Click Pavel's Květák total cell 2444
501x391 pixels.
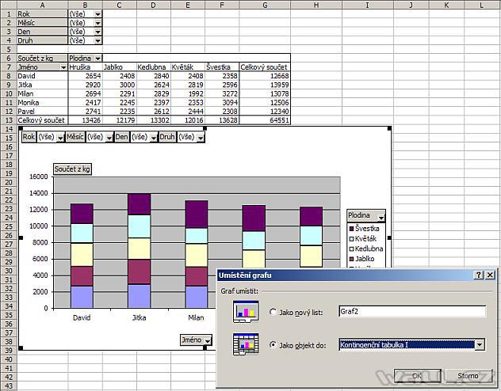point(188,112)
